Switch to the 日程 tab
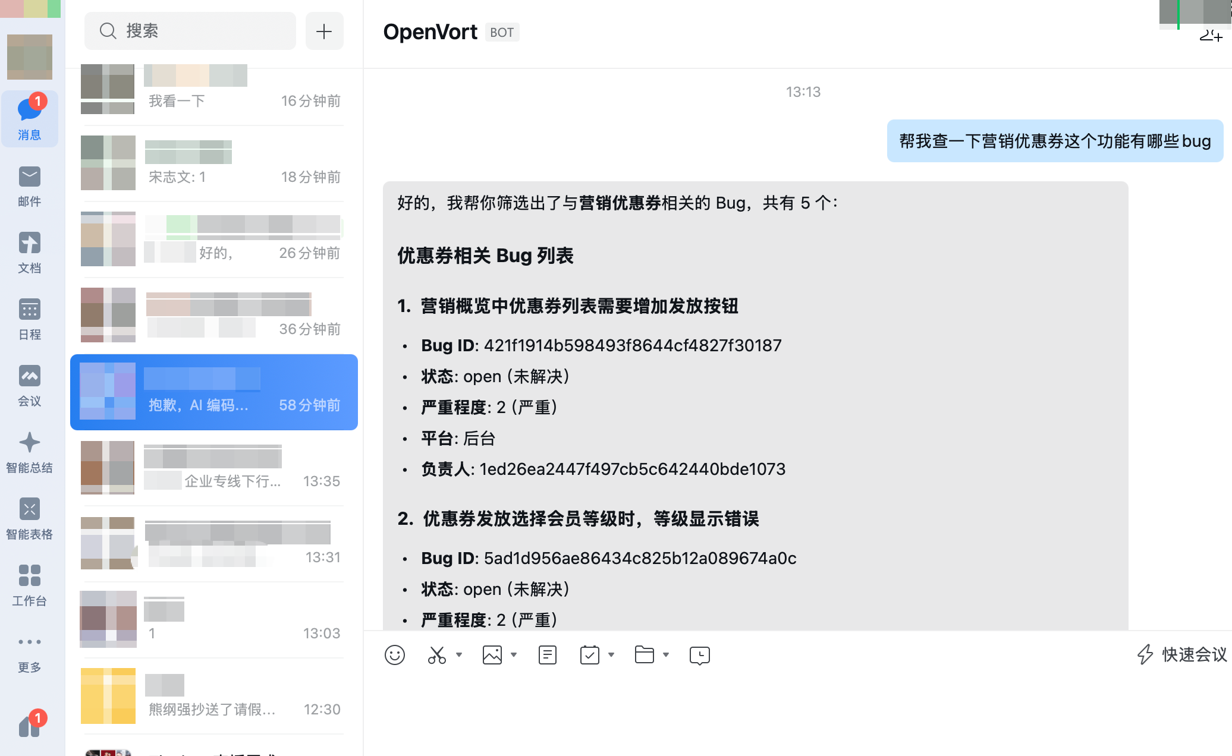 pos(29,319)
